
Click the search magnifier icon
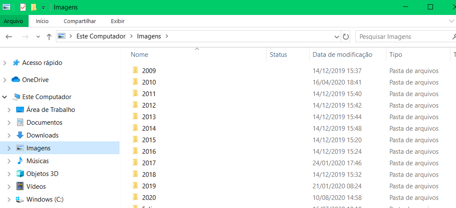tap(453, 37)
